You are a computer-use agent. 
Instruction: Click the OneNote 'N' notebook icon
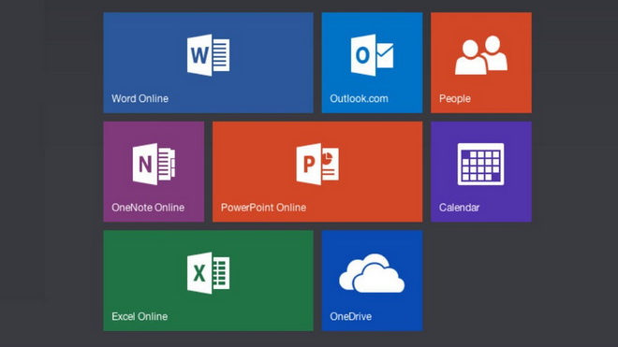click(154, 164)
